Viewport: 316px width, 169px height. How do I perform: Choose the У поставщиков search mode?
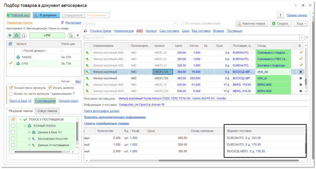[x=45, y=101]
